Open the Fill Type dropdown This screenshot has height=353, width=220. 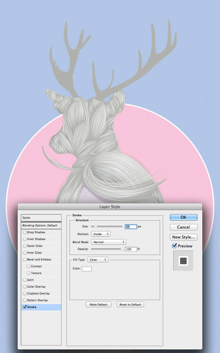(98, 260)
